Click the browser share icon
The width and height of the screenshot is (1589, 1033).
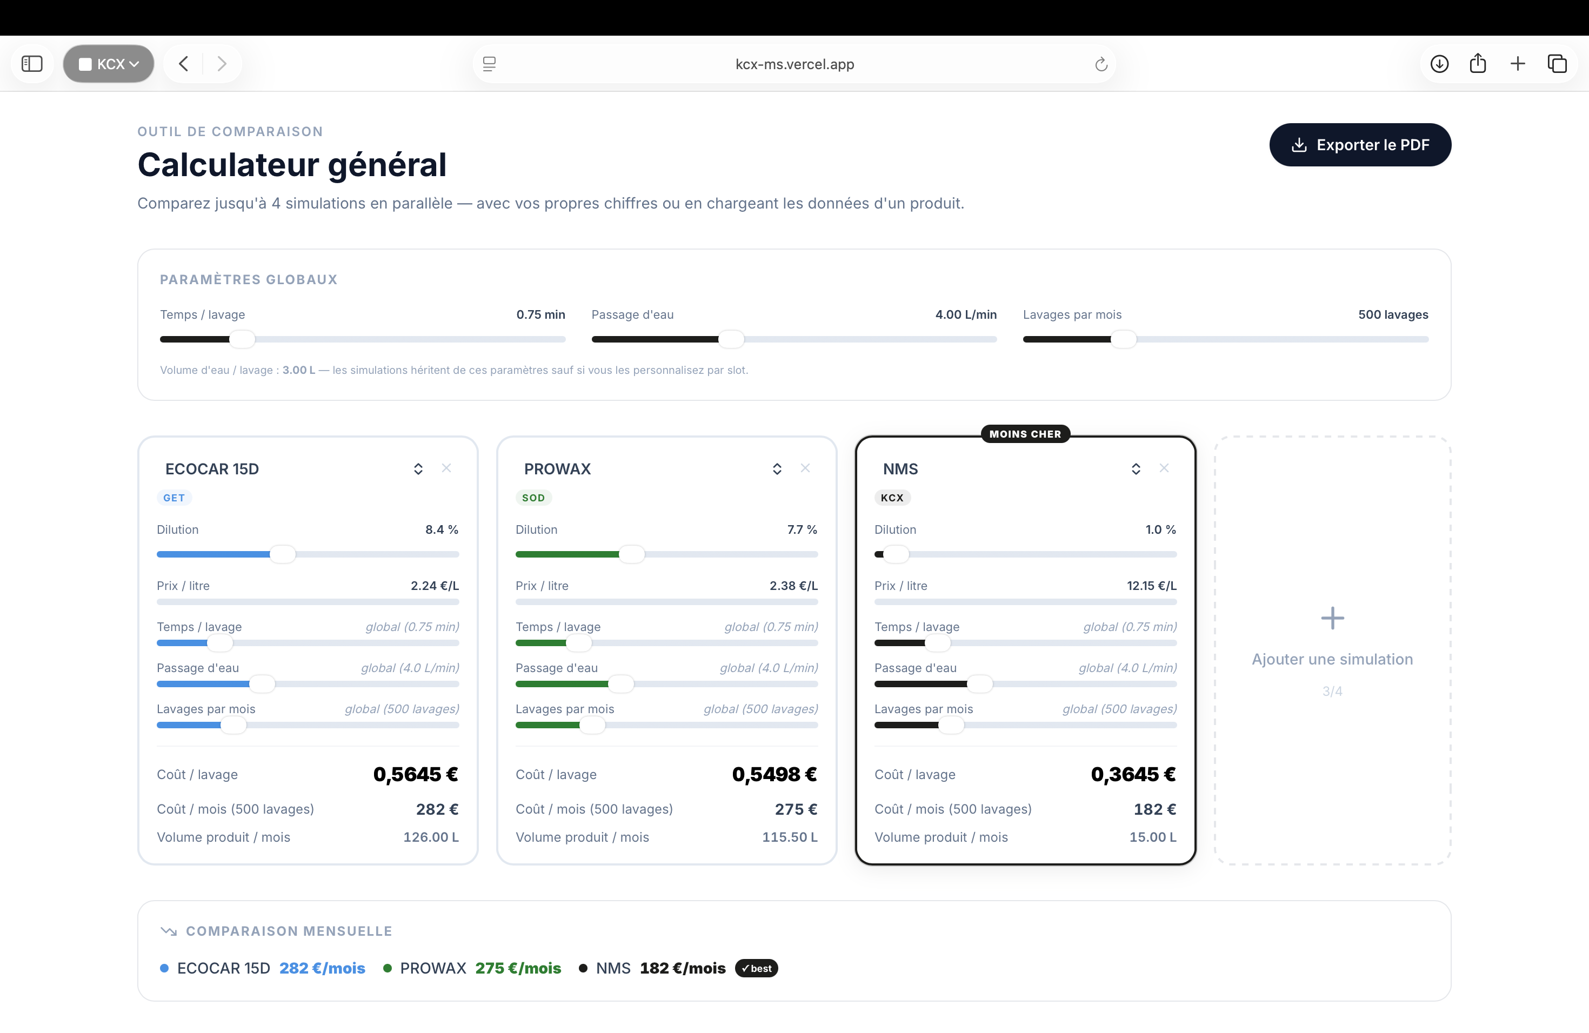coord(1478,63)
